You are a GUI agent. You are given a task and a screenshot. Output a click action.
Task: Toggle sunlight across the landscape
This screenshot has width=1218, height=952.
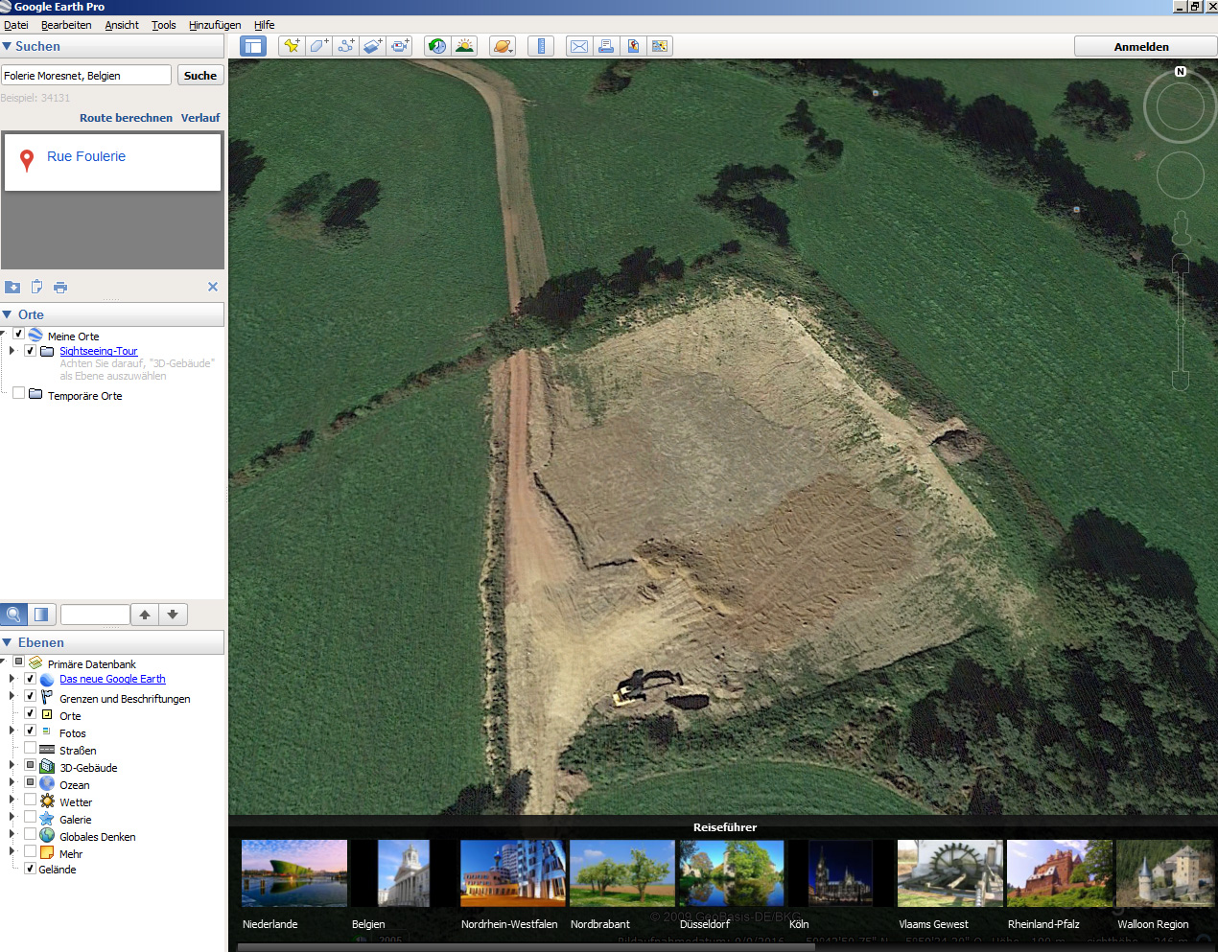(464, 46)
